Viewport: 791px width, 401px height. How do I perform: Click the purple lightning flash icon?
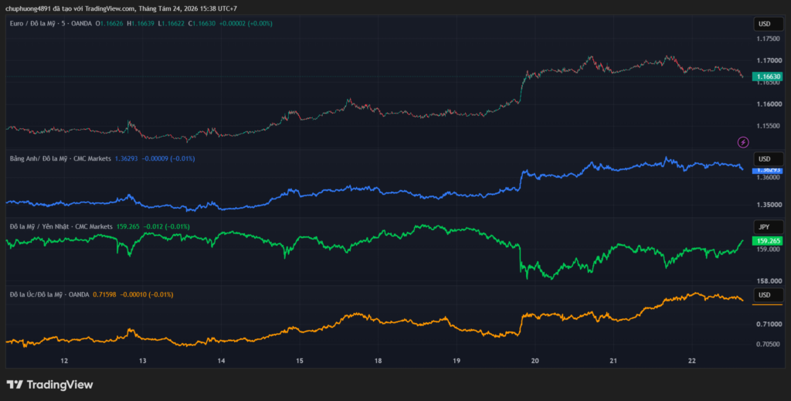pos(743,142)
